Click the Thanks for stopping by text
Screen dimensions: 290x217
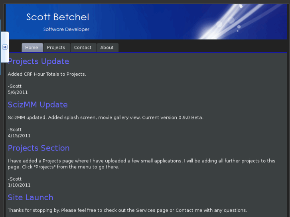point(127,210)
